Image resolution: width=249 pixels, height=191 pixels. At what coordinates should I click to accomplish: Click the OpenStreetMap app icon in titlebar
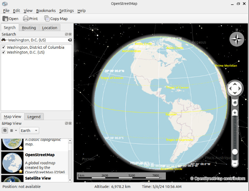tap(5, 4)
